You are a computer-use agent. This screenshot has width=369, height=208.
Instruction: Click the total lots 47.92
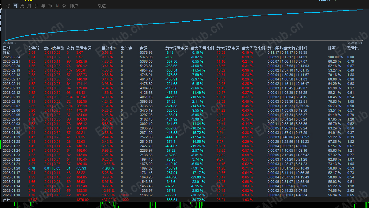tap(33, 200)
